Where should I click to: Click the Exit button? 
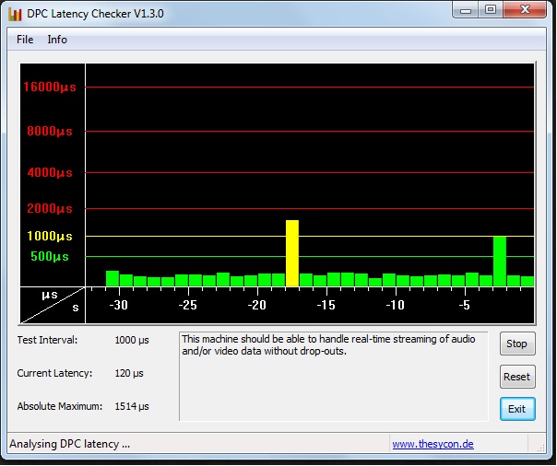(517, 409)
